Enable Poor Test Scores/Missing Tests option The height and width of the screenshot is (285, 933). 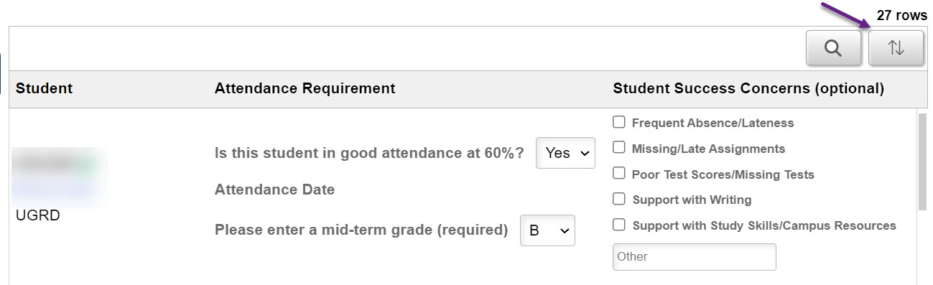click(x=618, y=174)
